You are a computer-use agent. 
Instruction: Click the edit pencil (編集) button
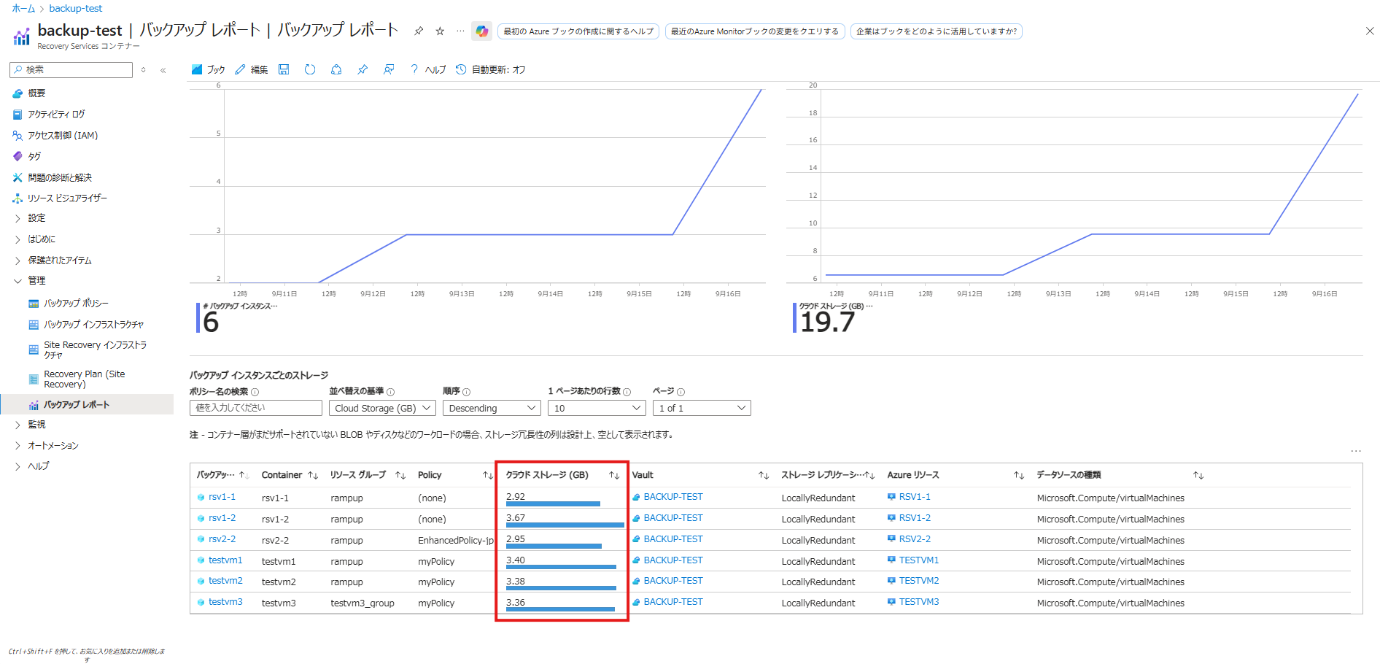[252, 69]
